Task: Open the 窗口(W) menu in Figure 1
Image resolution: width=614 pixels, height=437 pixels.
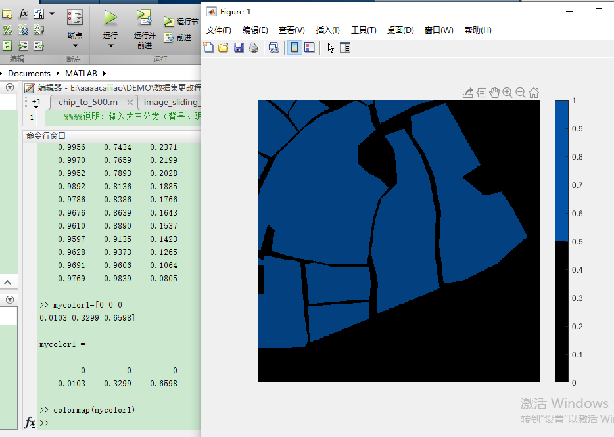Action: coord(439,30)
